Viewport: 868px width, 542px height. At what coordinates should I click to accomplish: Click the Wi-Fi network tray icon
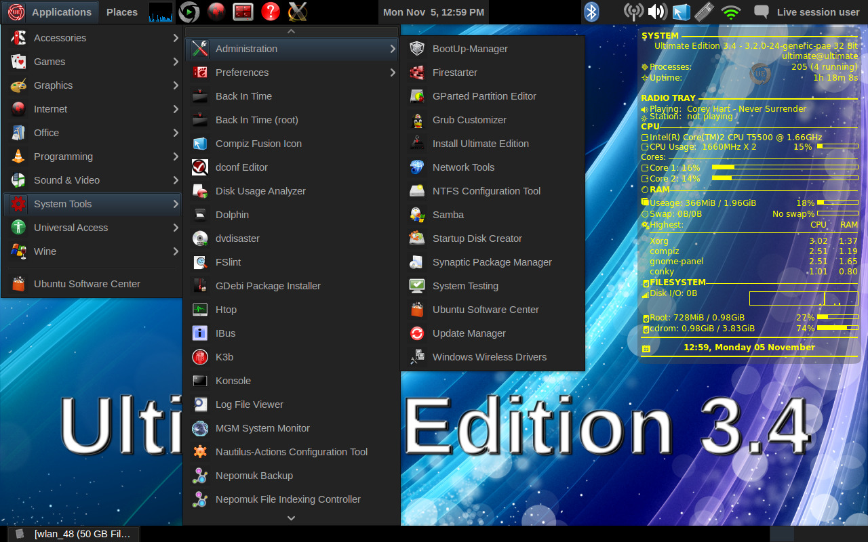click(730, 12)
